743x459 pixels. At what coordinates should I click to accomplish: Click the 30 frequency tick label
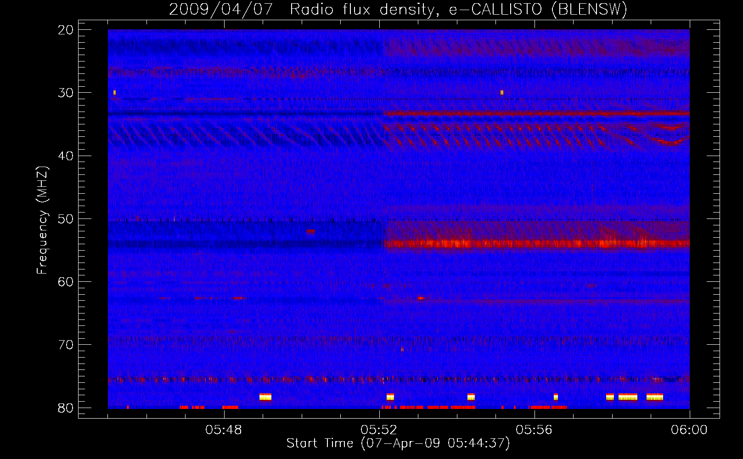click(x=66, y=93)
